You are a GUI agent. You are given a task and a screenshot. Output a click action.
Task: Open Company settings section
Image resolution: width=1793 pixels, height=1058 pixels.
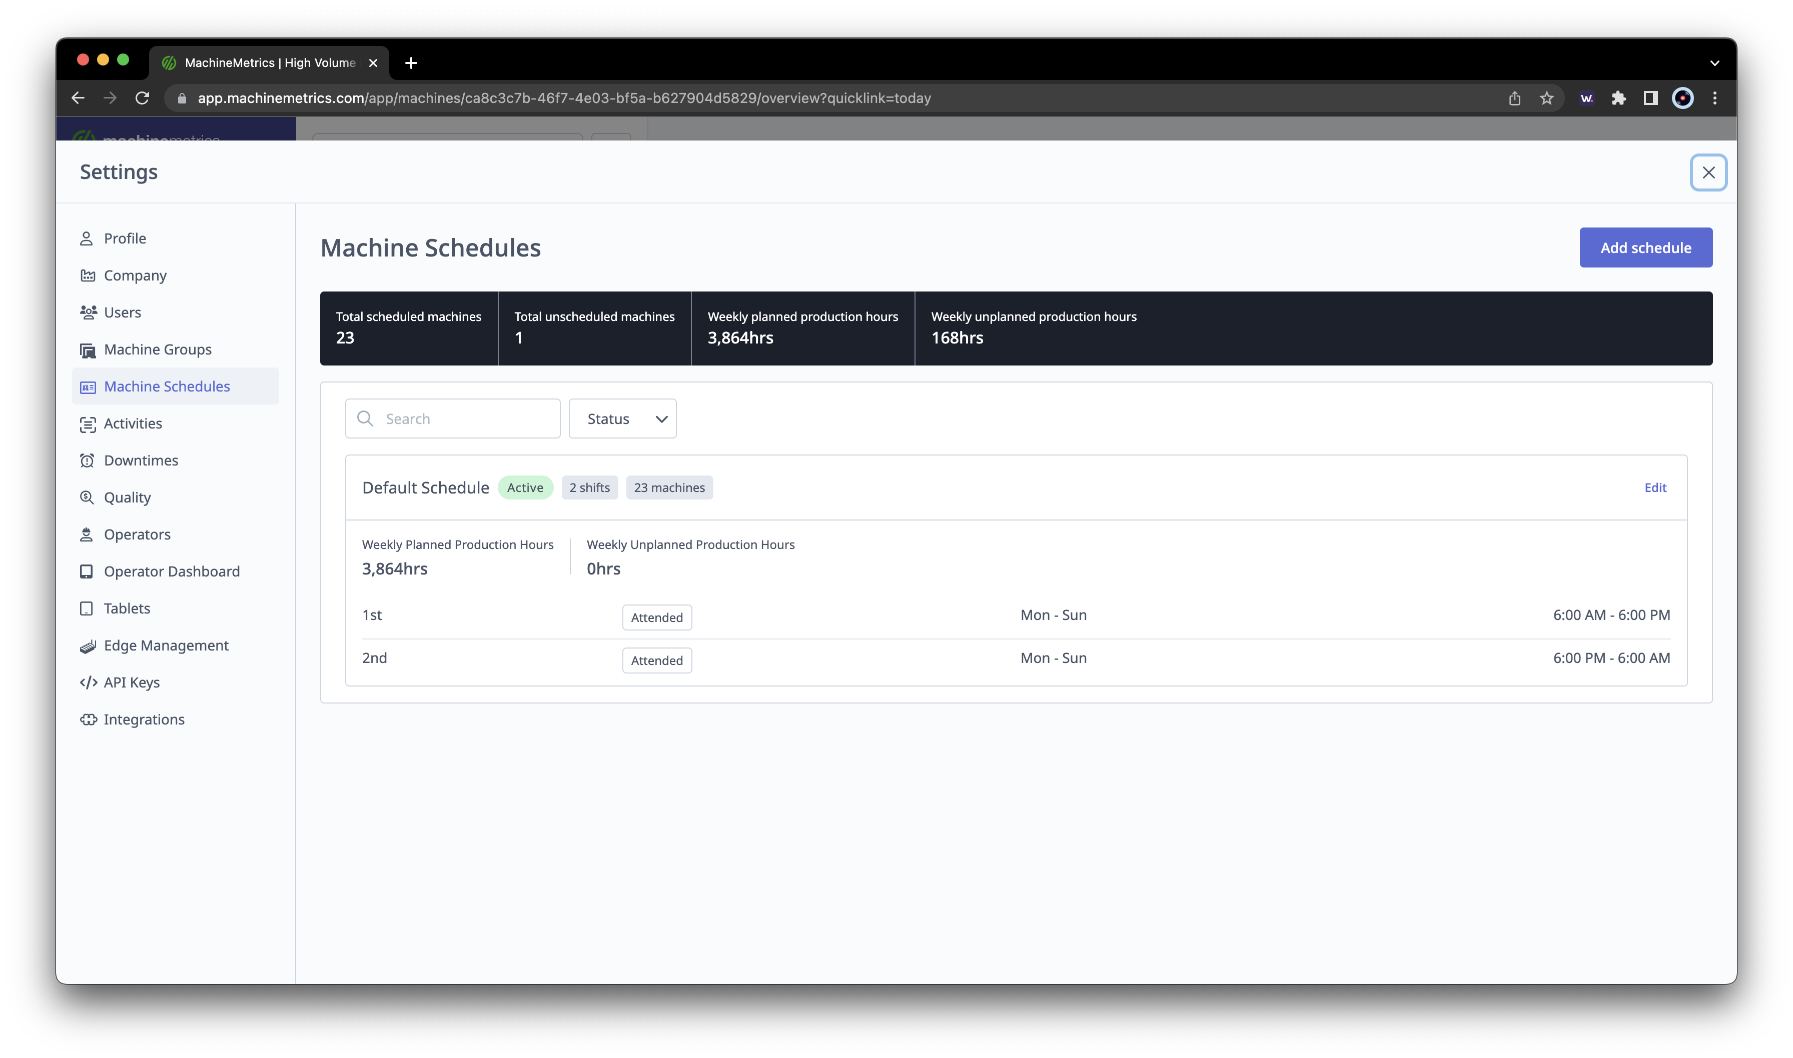coord(176,275)
